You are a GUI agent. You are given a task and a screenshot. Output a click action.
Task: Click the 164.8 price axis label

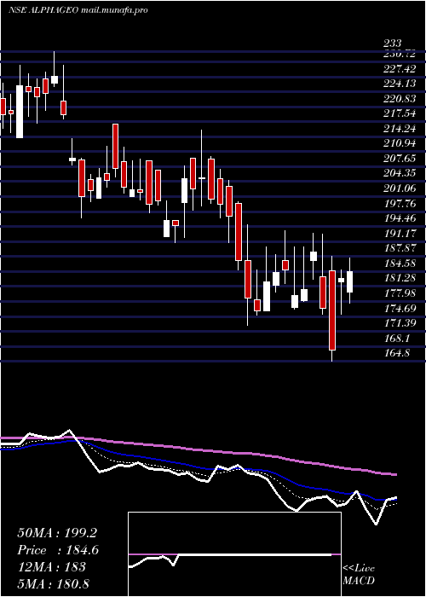click(398, 353)
